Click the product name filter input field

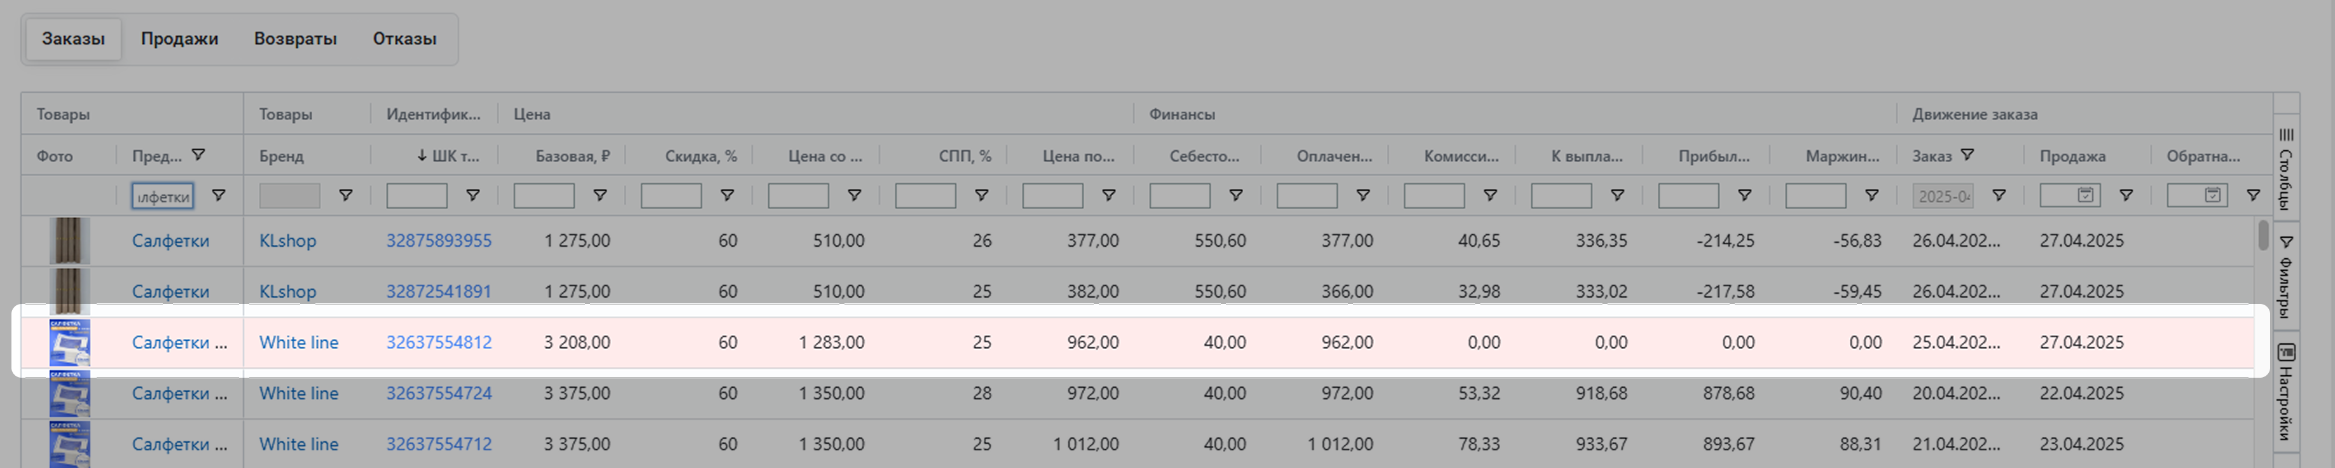pyautogui.click(x=162, y=196)
